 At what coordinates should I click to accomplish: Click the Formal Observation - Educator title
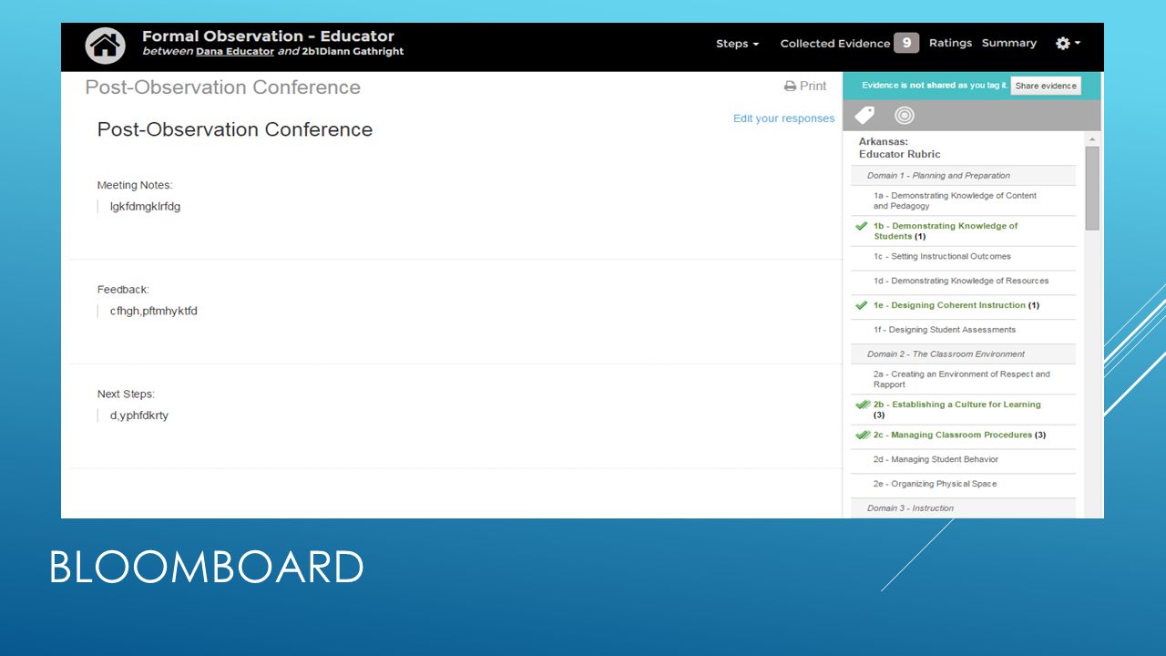click(x=268, y=36)
